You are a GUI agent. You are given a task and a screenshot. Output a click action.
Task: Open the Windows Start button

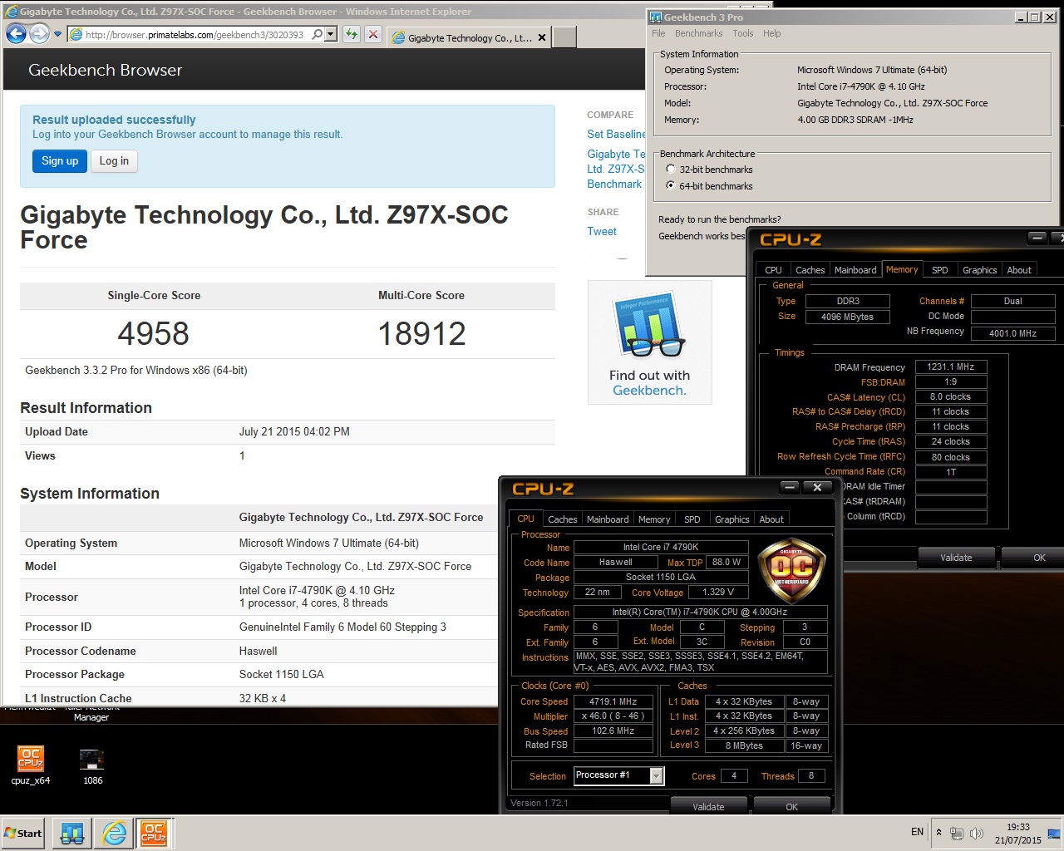tap(23, 833)
